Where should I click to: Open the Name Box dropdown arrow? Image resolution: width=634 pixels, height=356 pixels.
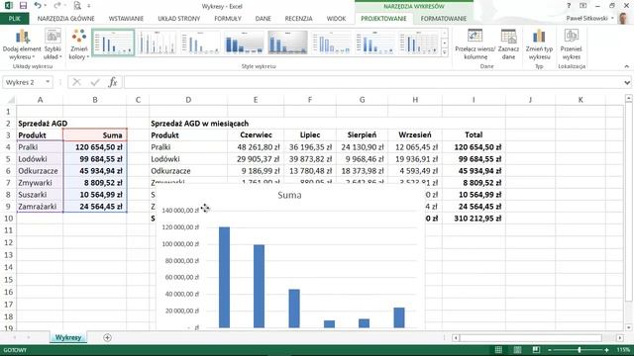coord(48,82)
